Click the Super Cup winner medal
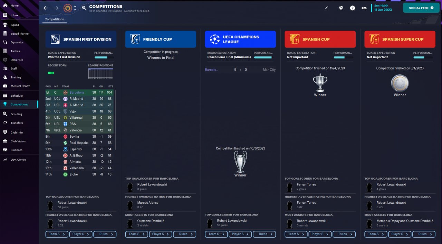This screenshot has height=244, width=442. pyautogui.click(x=400, y=83)
